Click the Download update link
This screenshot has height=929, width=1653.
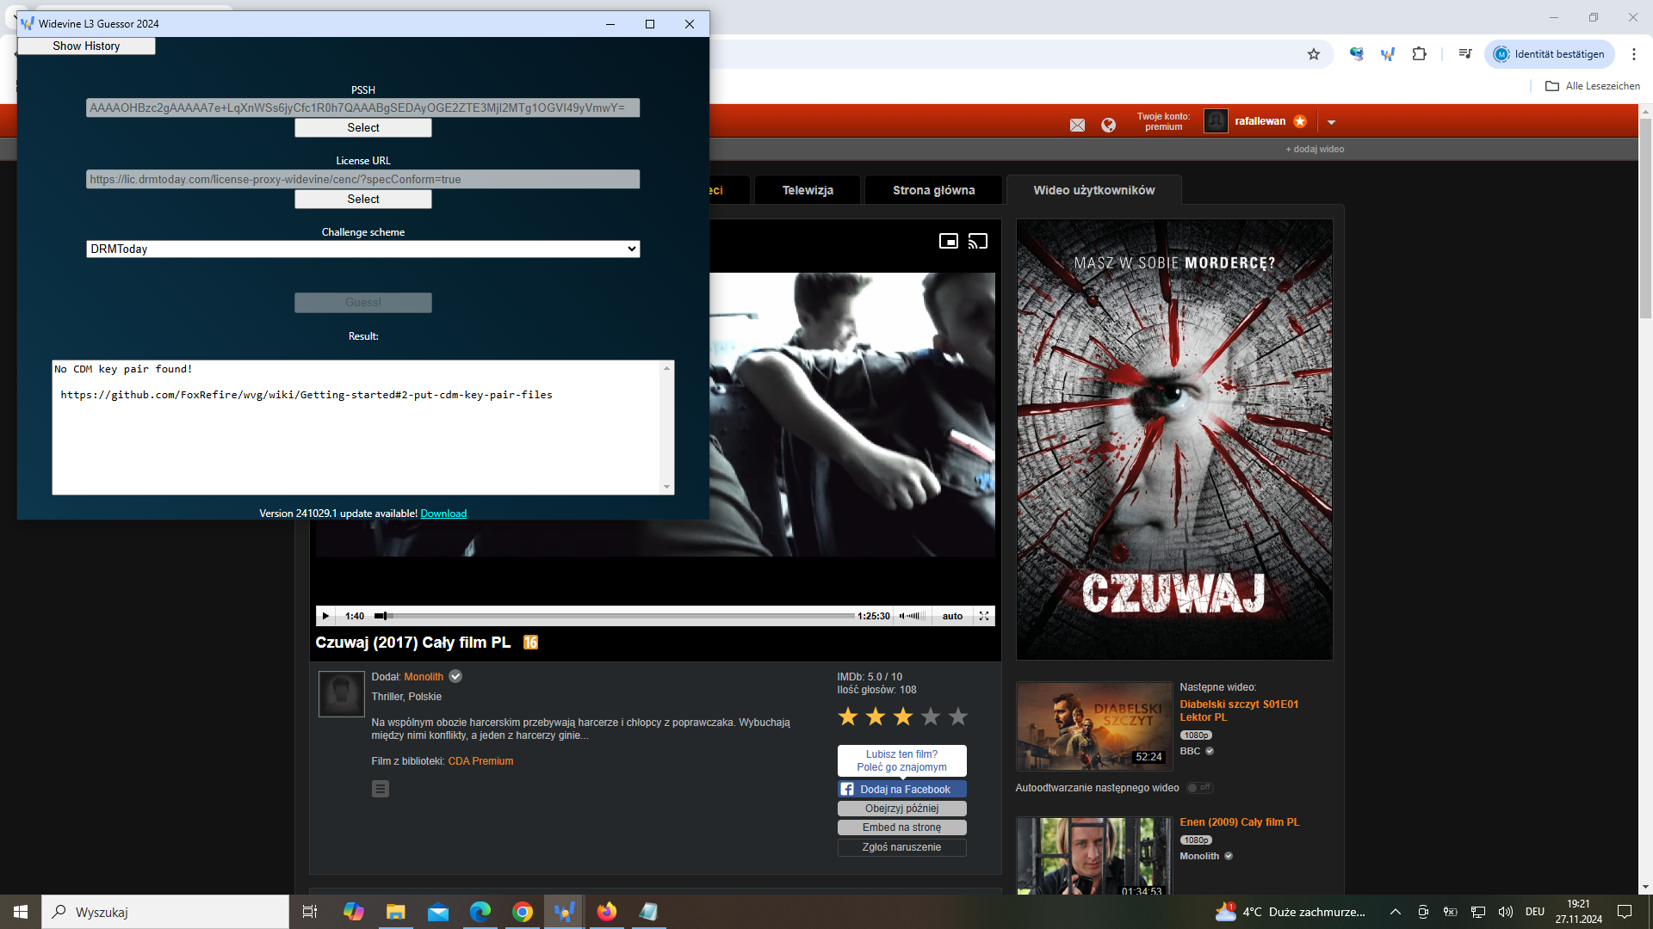[443, 514]
